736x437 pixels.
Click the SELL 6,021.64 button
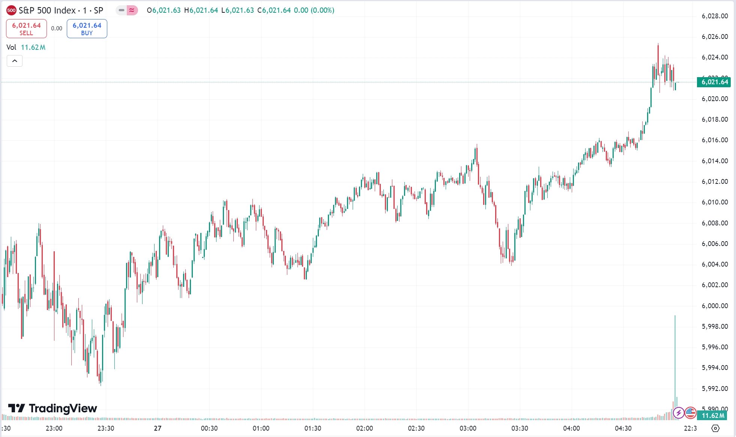pos(26,28)
